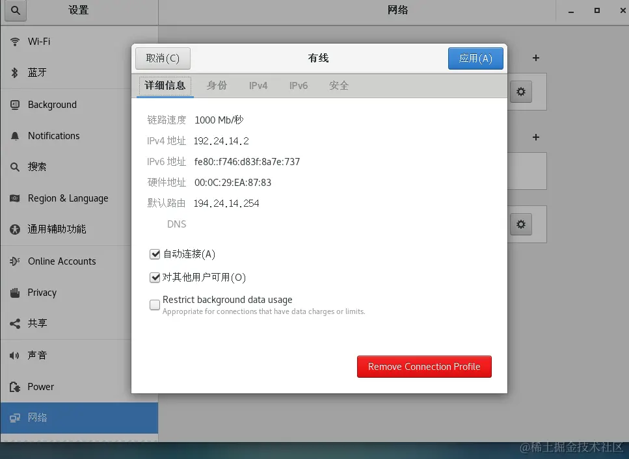Click 取消(C) cancel button
629x459 pixels.
pyautogui.click(x=163, y=59)
